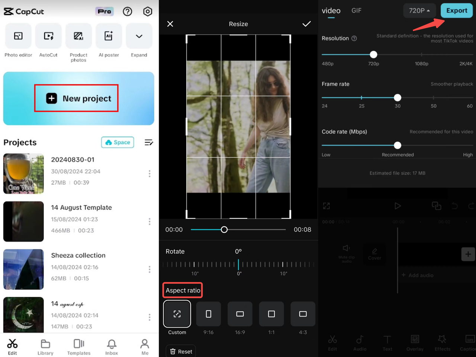Viewport: 476px width, 357px height.
Task: Open the Templates section
Action: (x=78, y=346)
